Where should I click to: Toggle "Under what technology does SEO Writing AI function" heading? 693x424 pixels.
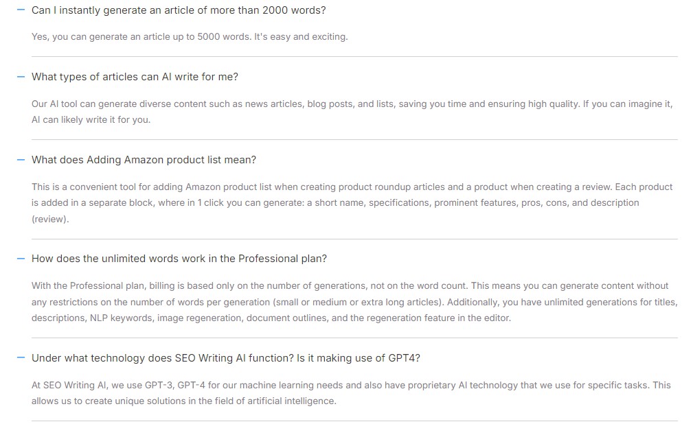[225, 358]
